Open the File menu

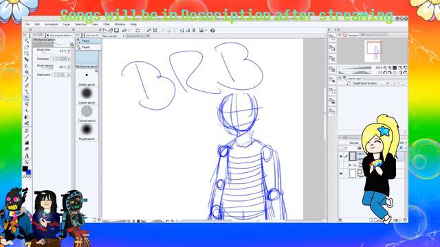click(x=27, y=25)
